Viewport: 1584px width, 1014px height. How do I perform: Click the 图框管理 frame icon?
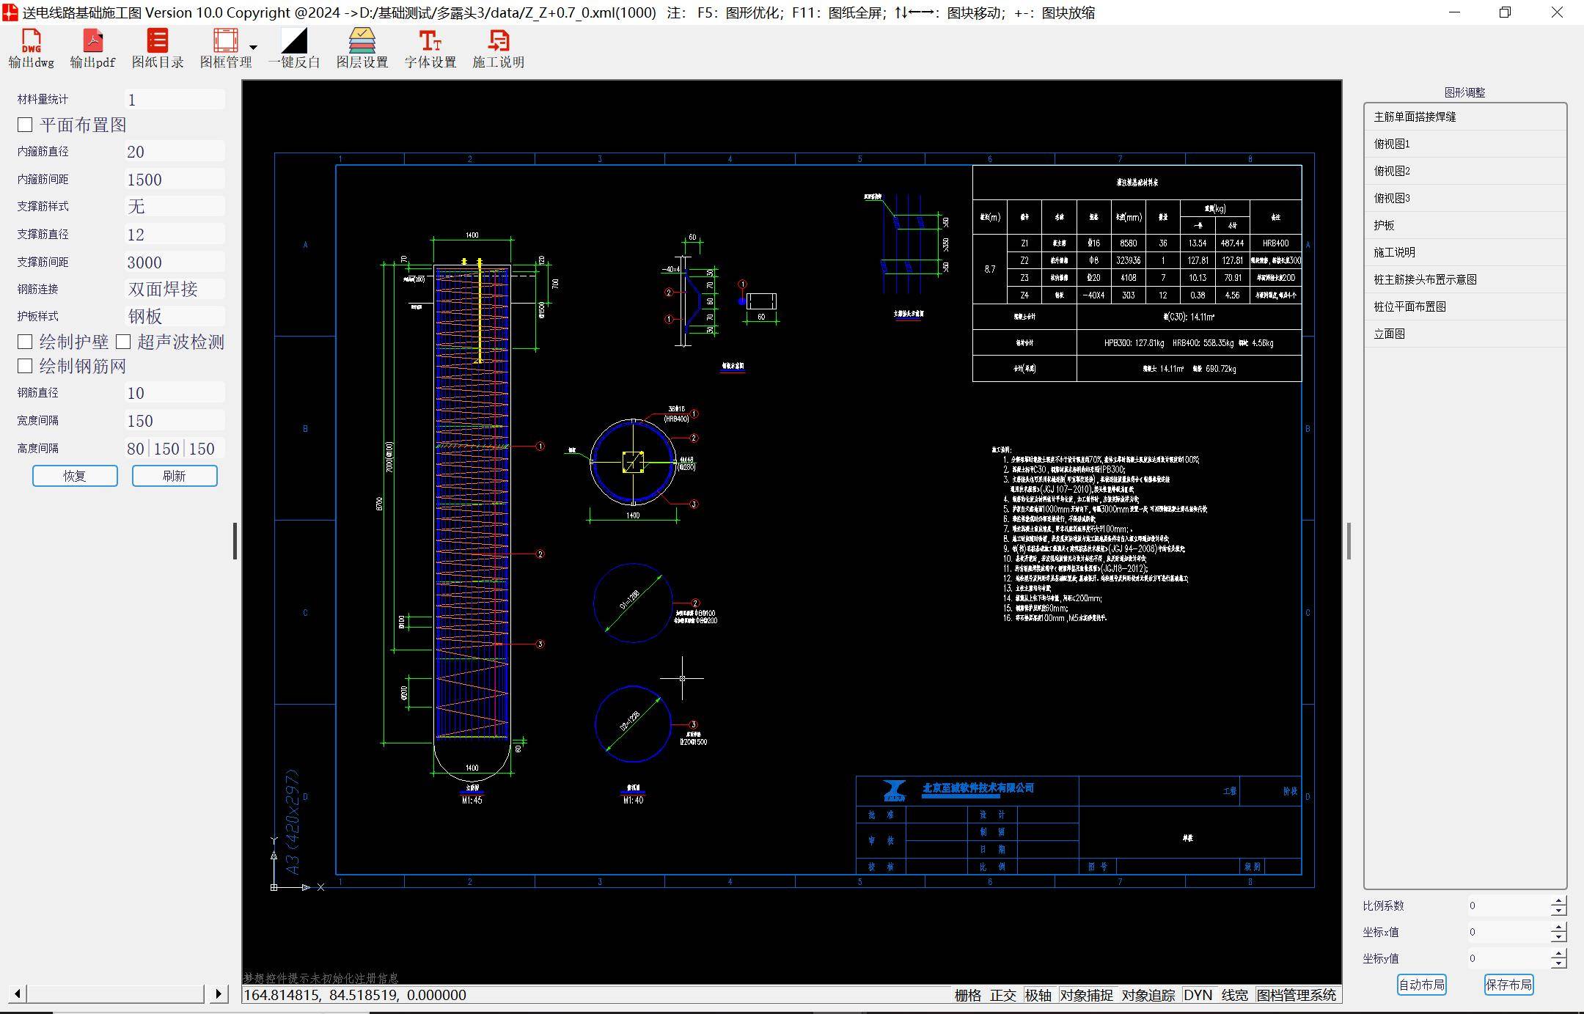pos(225,41)
